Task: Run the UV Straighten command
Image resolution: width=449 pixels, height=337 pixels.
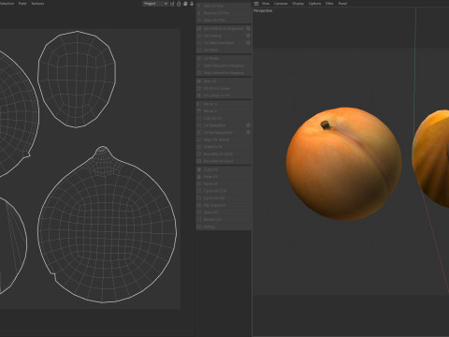Action: tap(221, 125)
